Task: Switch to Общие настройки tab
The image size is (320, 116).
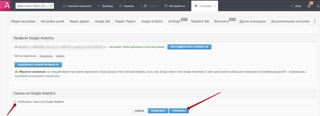Action: [x=23, y=21]
